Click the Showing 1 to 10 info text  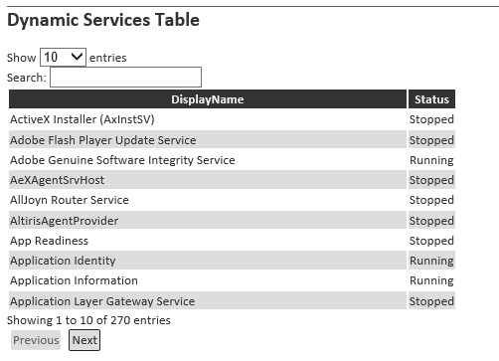tap(88, 320)
